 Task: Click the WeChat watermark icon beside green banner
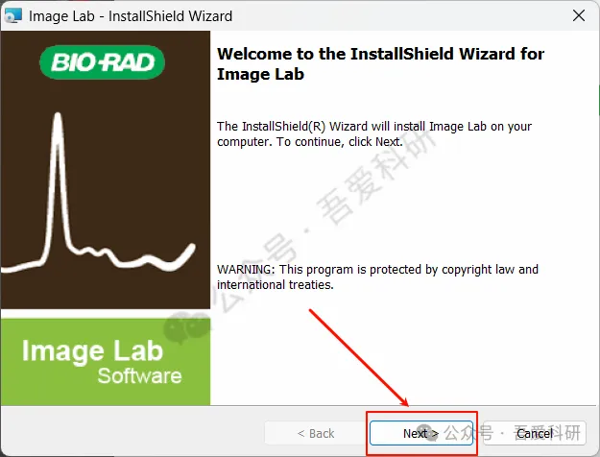[x=185, y=326]
